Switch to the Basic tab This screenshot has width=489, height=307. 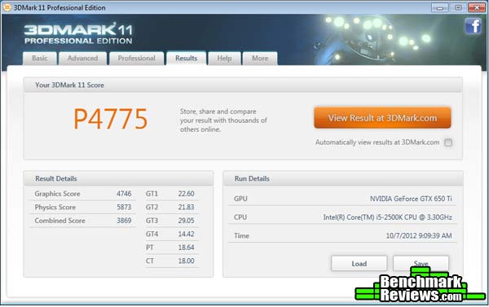pos(40,59)
